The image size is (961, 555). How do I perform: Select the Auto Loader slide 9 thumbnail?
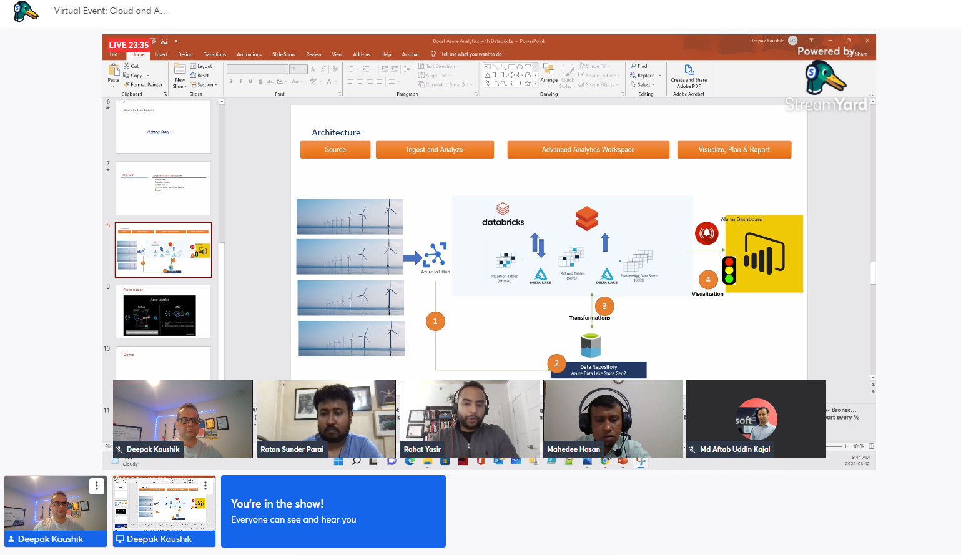click(164, 312)
